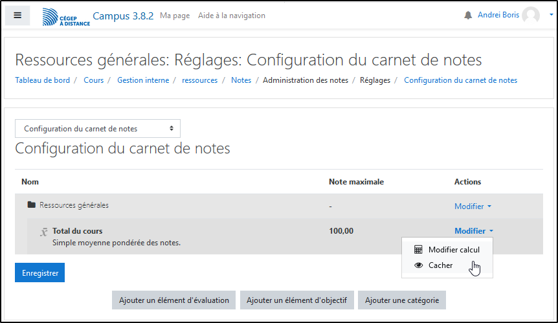Open the hamburger side menu
Viewport: 558px width, 323px height.
coord(17,16)
